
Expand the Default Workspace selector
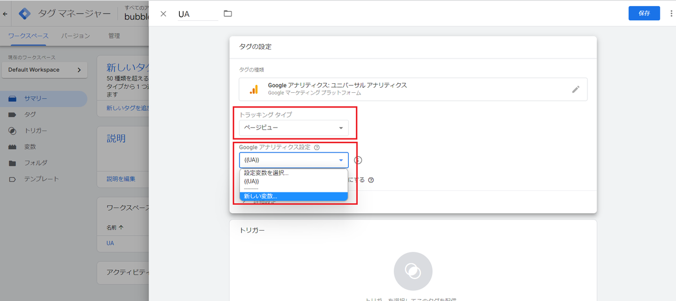pyautogui.click(x=44, y=70)
